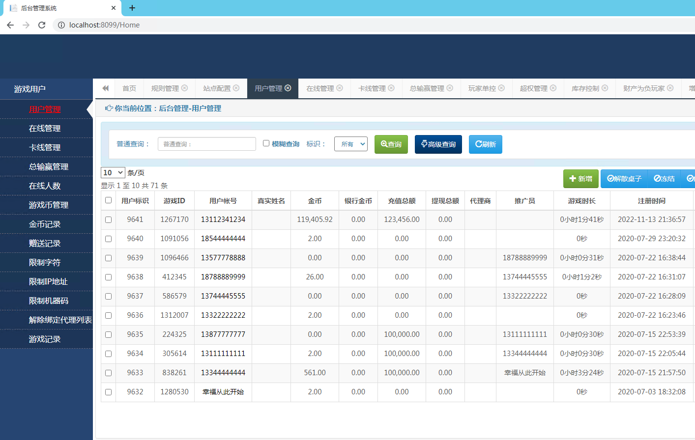Switch to the 总输赢管理 tab
The width and height of the screenshot is (695, 440).
[x=427, y=88]
